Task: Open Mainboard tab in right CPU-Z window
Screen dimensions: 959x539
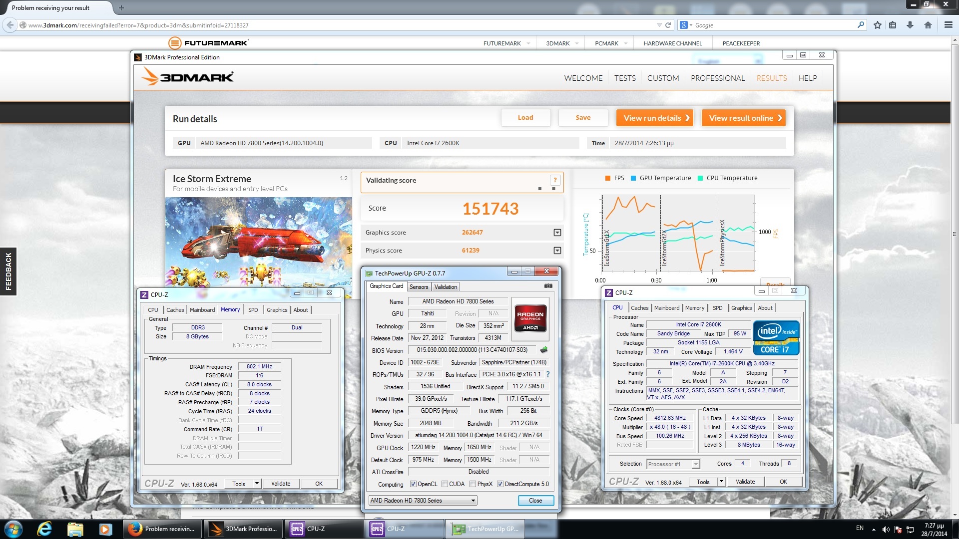Action: point(667,308)
